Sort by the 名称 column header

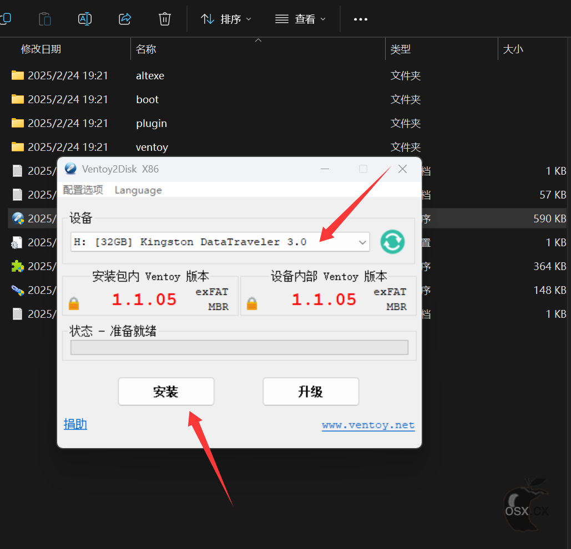(x=145, y=49)
